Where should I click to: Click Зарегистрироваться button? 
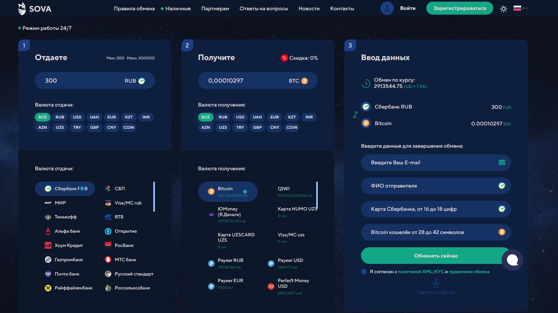click(459, 8)
